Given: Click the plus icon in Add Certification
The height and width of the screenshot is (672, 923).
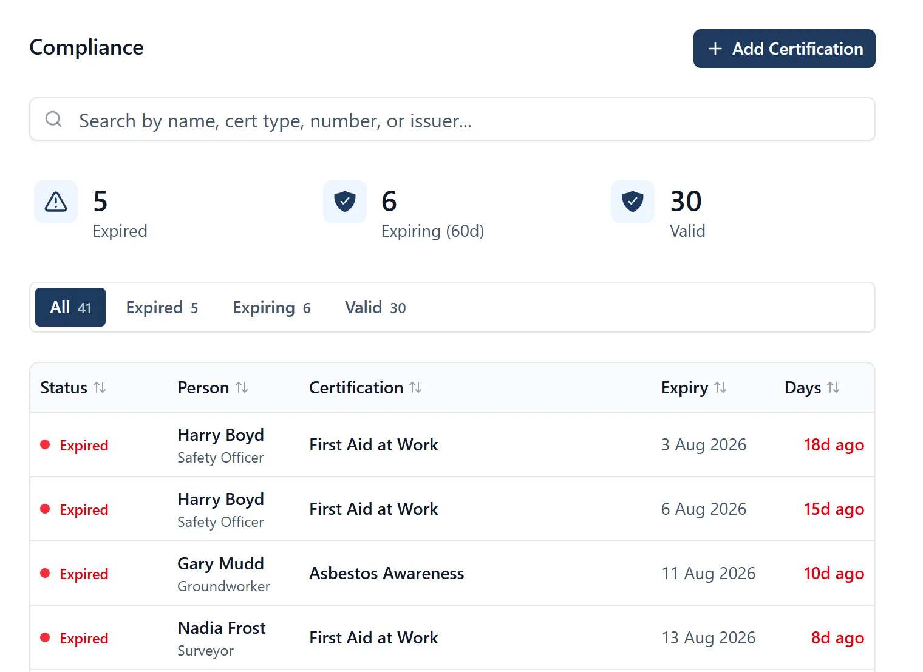Looking at the screenshot, I should point(715,49).
